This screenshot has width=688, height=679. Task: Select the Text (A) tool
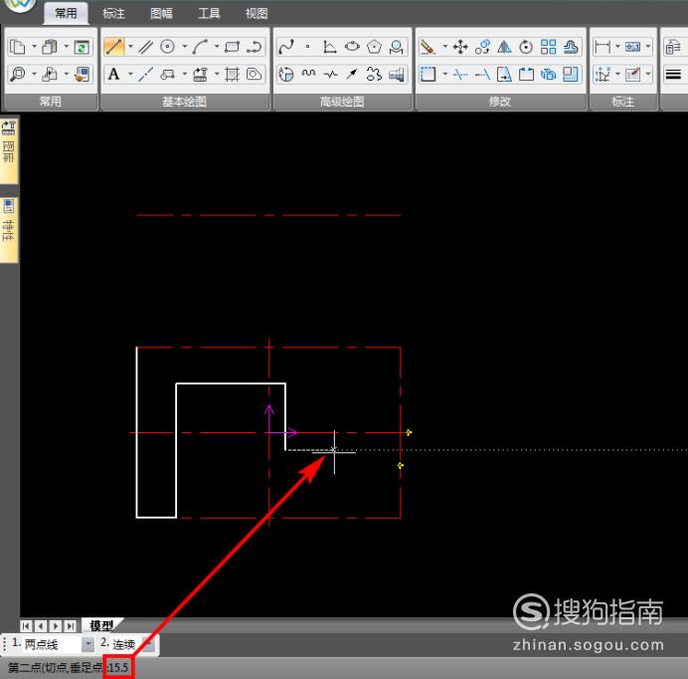pos(114,74)
